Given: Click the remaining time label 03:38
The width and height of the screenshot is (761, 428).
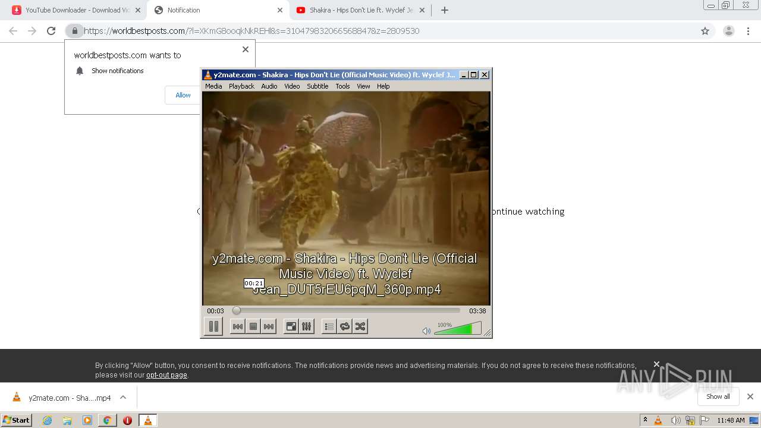Looking at the screenshot, I should pyautogui.click(x=477, y=311).
